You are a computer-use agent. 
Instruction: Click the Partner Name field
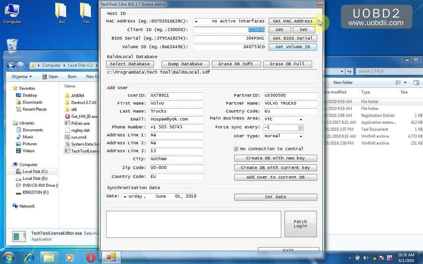tap(290, 103)
